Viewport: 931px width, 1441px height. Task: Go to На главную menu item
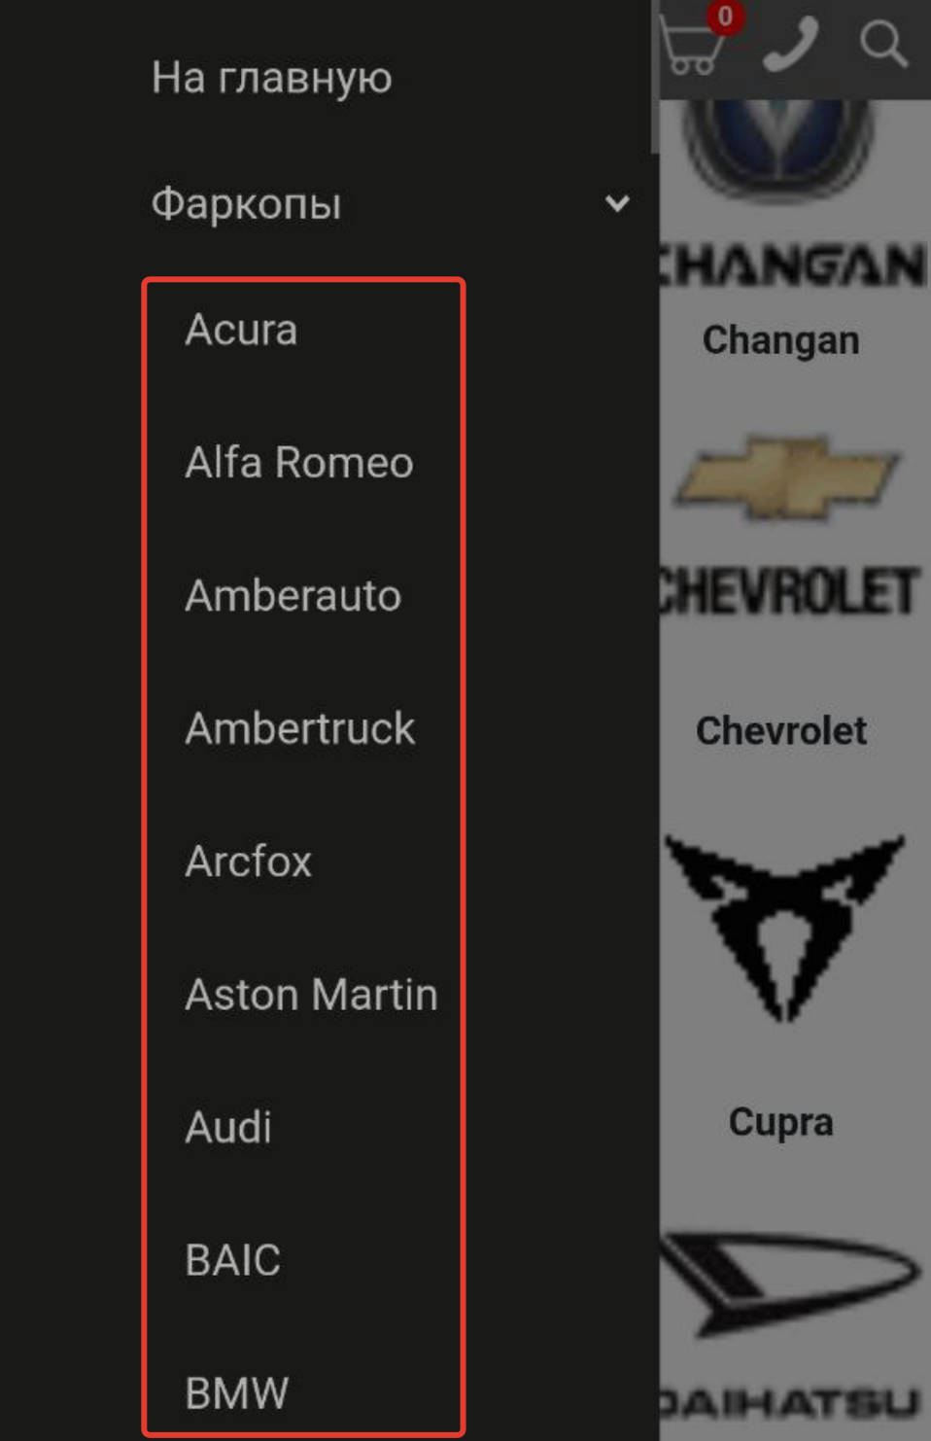click(271, 77)
